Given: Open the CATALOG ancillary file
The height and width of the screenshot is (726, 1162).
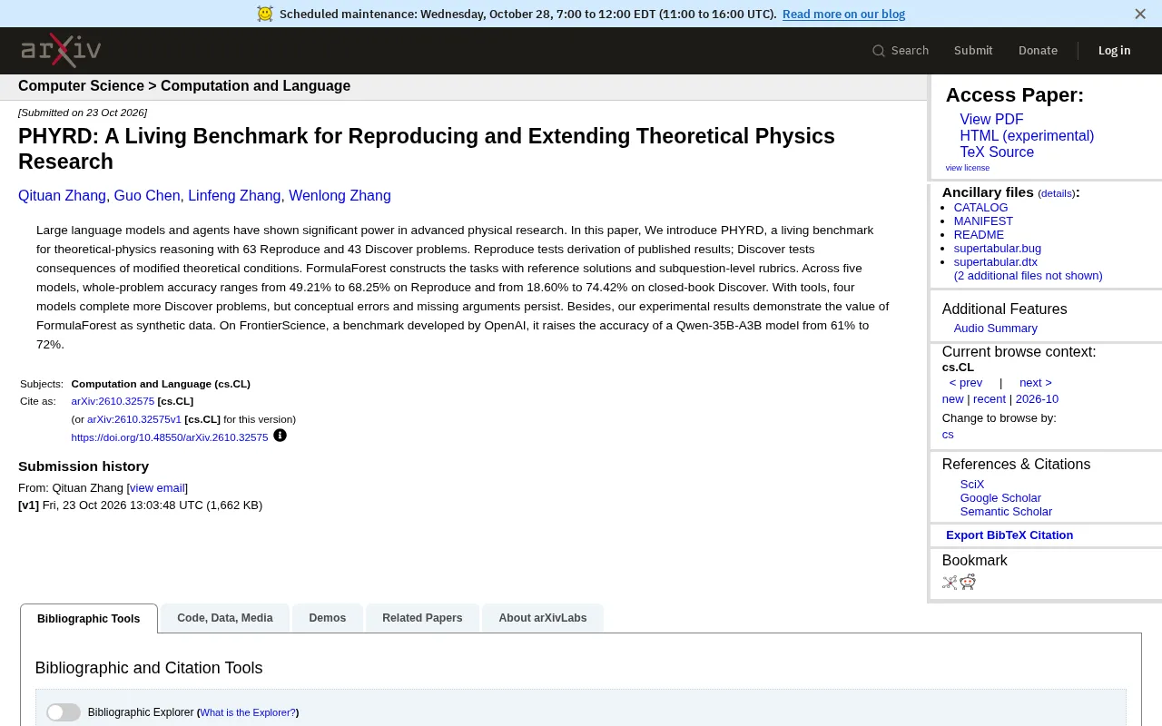Looking at the screenshot, I should pyautogui.click(x=980, y=208).
